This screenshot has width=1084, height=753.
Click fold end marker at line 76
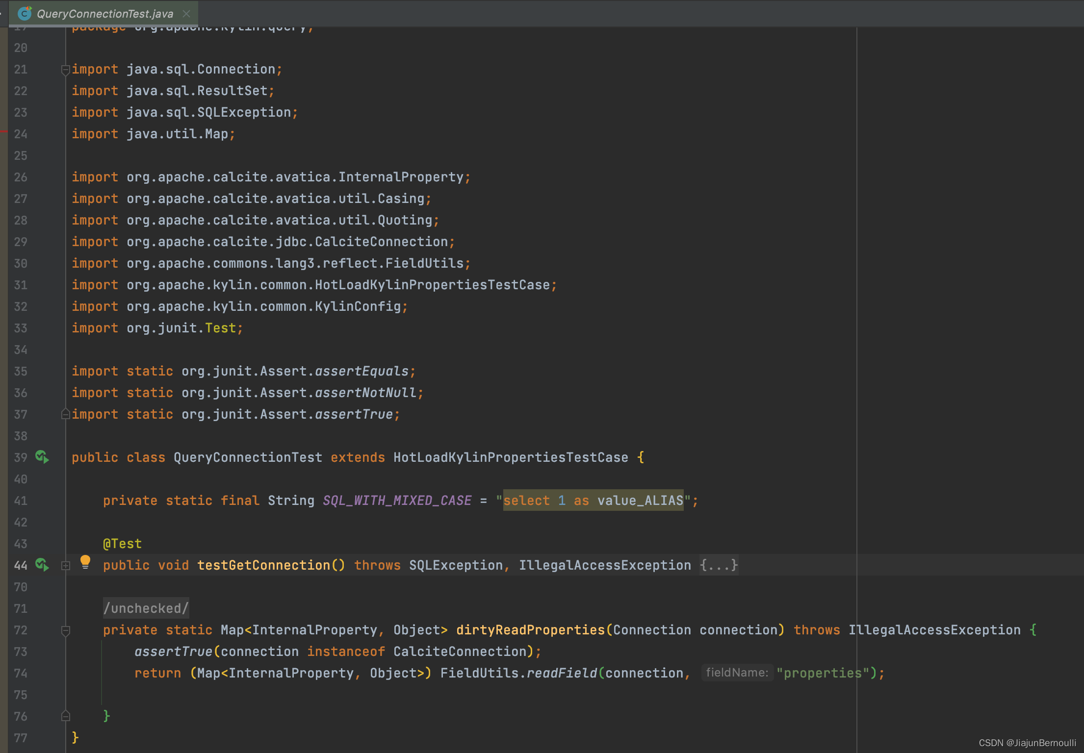click(66, 716)
